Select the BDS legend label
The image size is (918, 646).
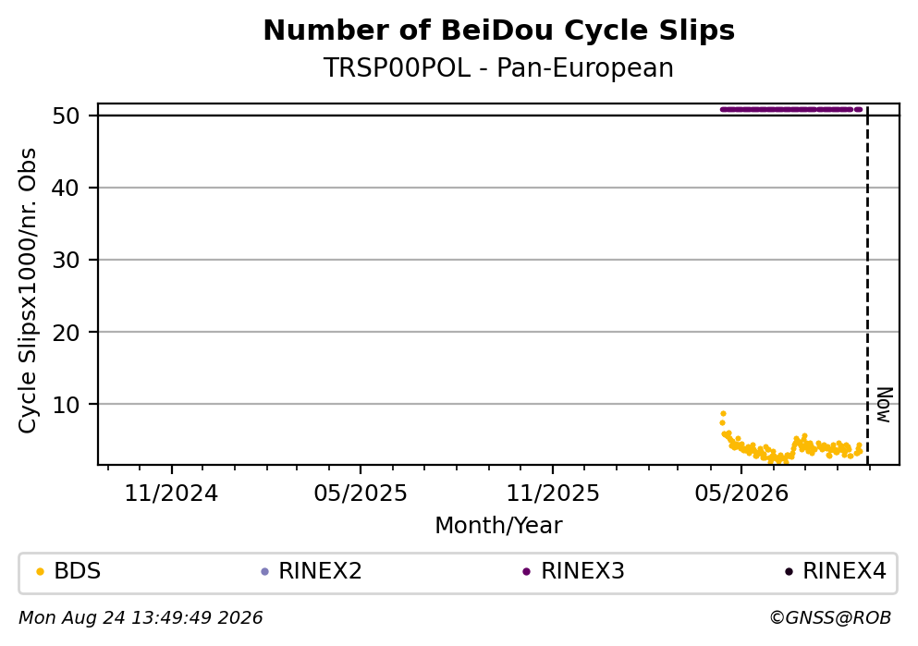(x=78, y=571)
